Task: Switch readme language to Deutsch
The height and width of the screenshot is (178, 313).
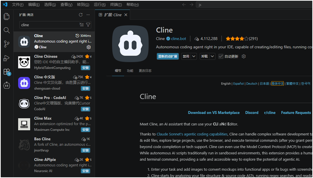Action: [x=252, y=84]
